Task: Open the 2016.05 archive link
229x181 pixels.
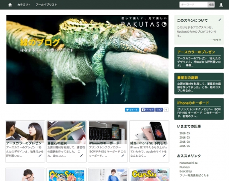Action: (185, 133)
